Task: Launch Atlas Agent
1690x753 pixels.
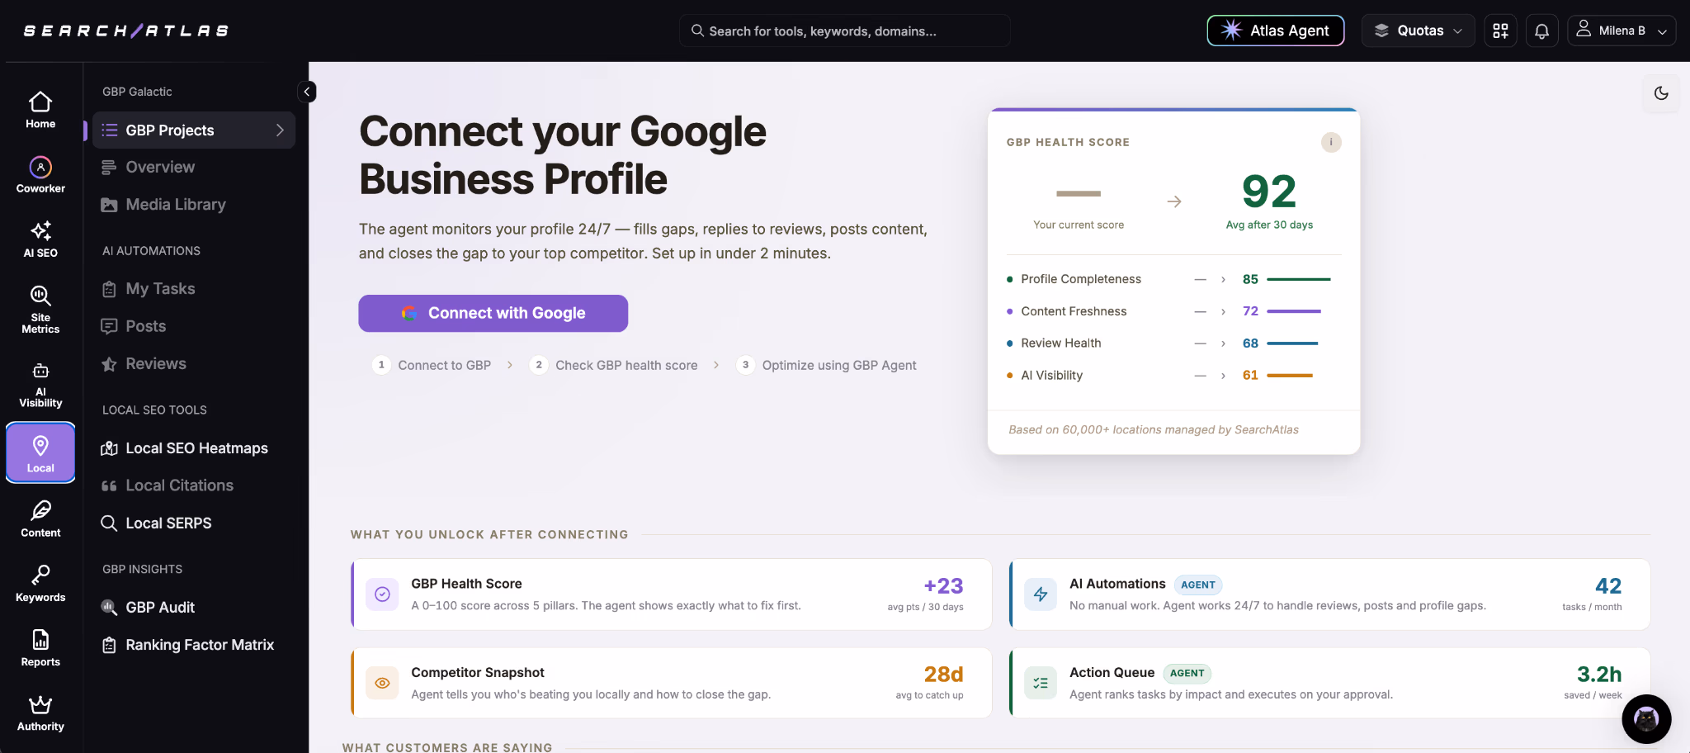Action: (x=1276, y=31)
